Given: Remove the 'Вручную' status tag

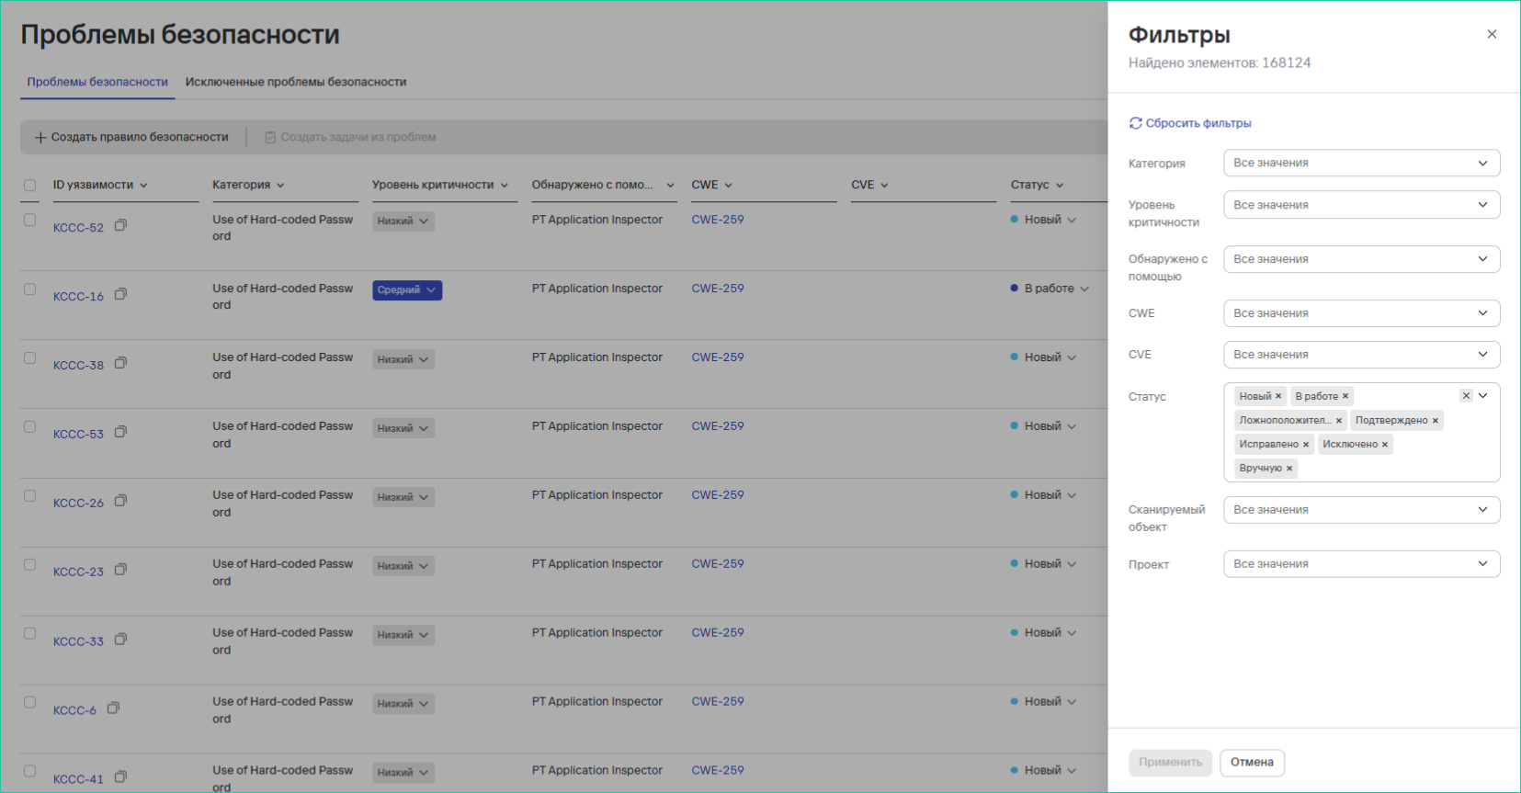Looking at the screenshot, I should click(x=1289, y=469).
